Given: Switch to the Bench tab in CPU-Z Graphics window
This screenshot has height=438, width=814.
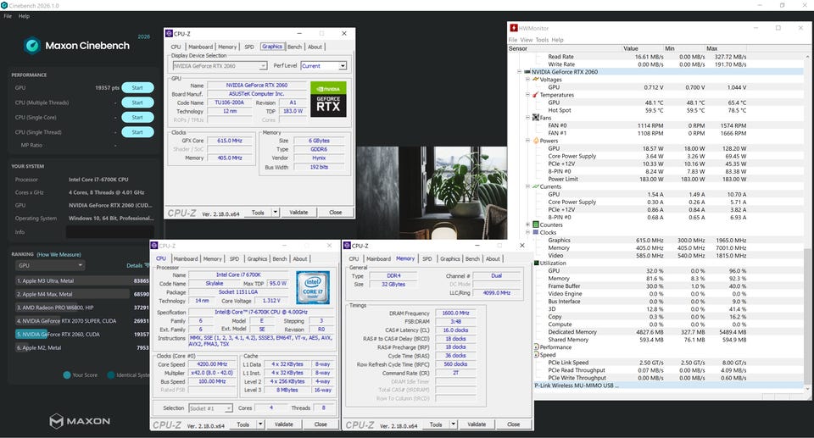Looking at the screenshot, I should (x=294, y=47).
